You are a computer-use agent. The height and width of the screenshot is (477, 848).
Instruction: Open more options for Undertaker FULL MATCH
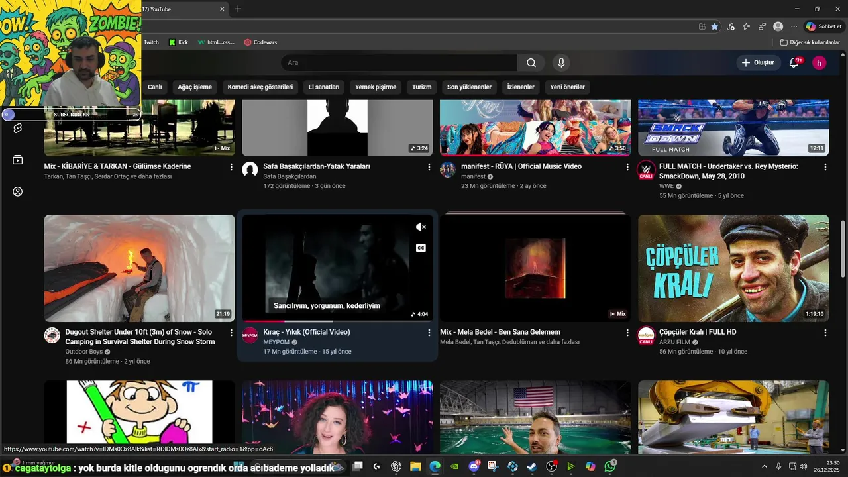pyautogui.click(x=825, y=167)
